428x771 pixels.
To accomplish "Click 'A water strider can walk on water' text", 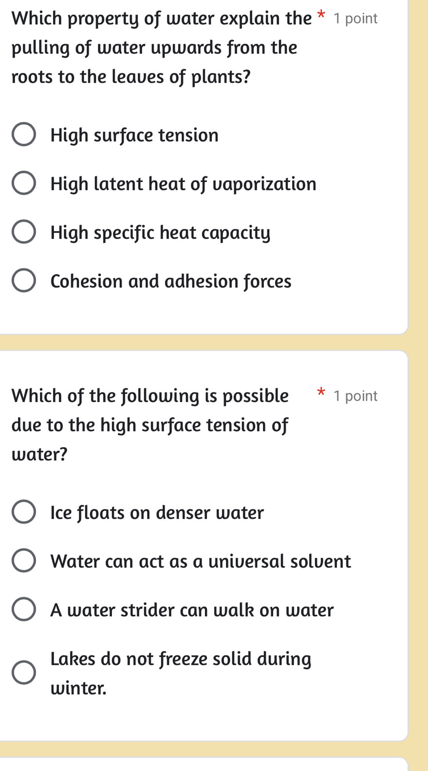I will click(192, 610).
